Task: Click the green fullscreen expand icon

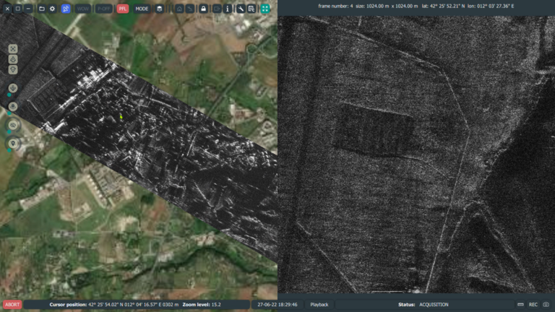Action: click(265, 9)
